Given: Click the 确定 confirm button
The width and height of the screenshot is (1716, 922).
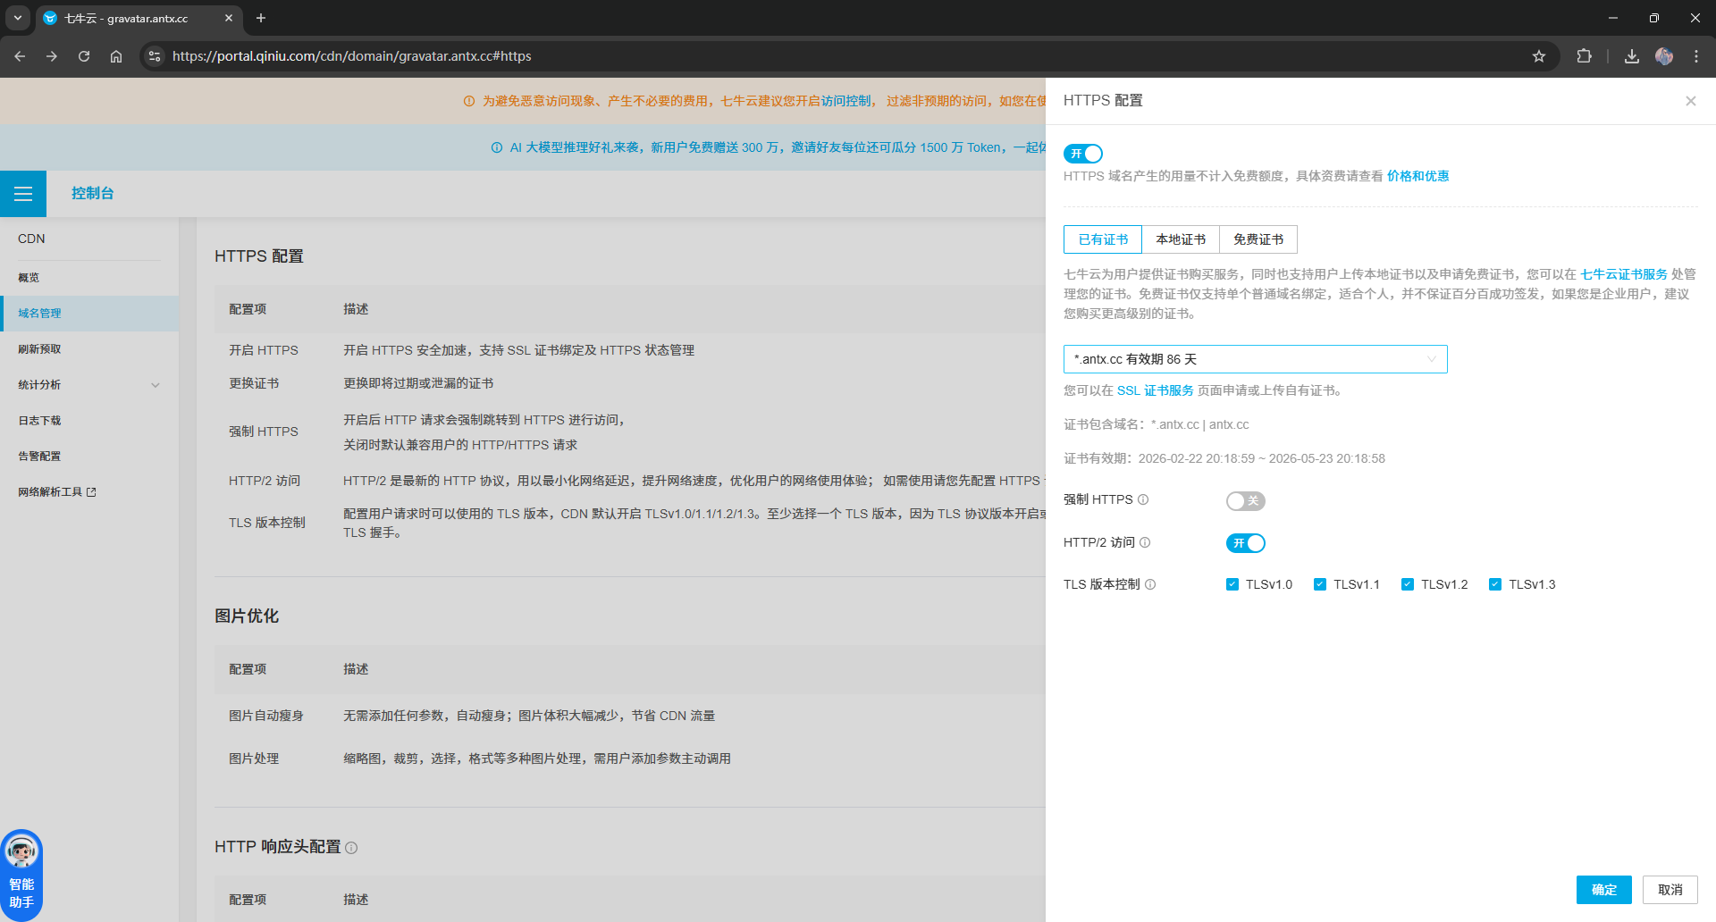Looking at the screenshot, I should coord(1603,890).
